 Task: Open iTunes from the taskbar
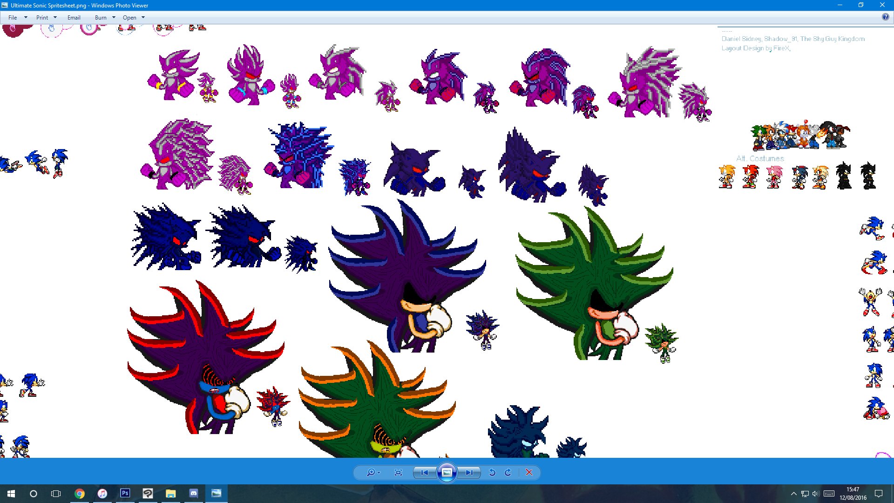(102, 494)
